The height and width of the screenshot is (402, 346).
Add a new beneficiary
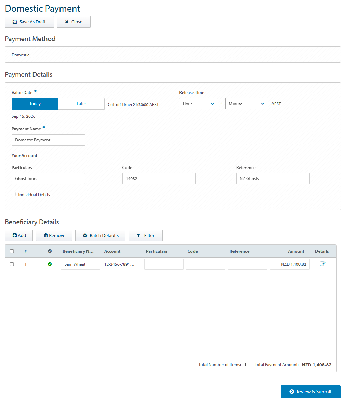19,235
